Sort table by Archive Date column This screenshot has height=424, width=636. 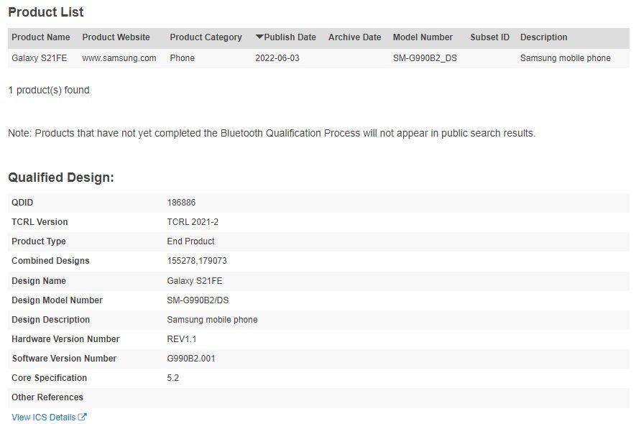tap(354, 37)
